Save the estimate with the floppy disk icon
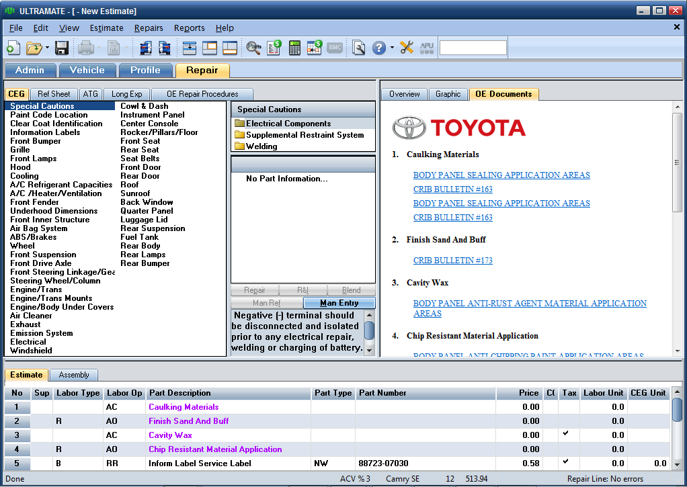The width and height of the screenshot is (687, 487). pyautogui.click(x=62, y=47)
